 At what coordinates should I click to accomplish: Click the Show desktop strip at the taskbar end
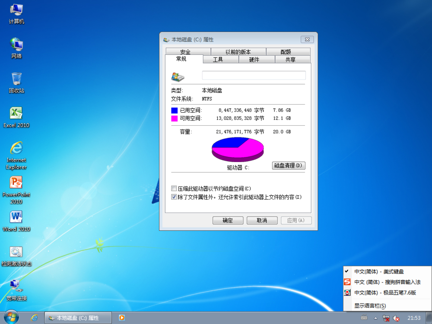(429, 318)
